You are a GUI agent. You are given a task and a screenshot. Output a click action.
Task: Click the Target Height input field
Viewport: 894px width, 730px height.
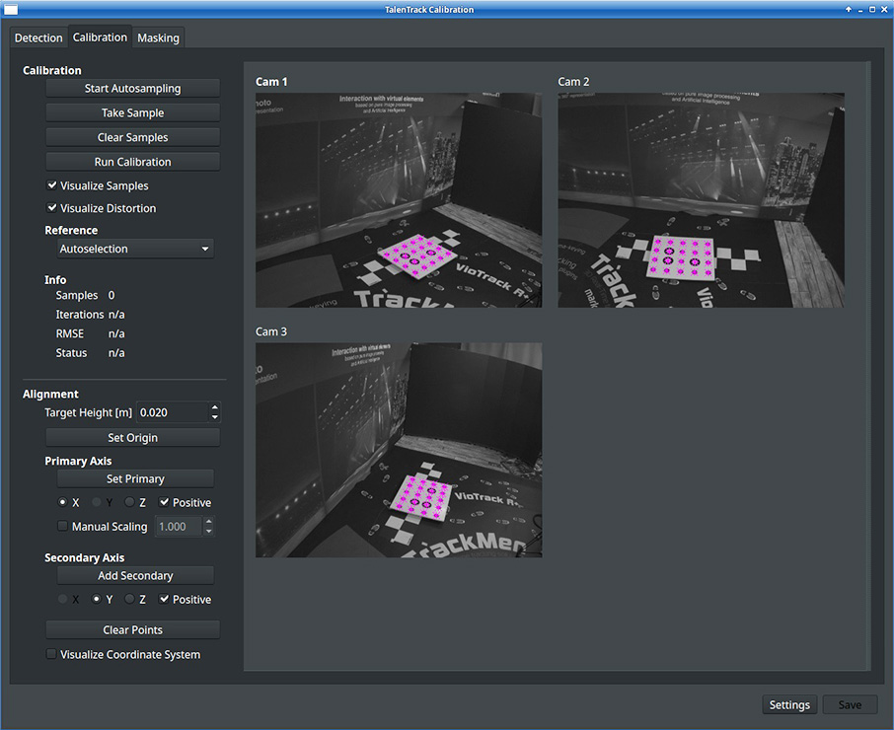[171, 413]
